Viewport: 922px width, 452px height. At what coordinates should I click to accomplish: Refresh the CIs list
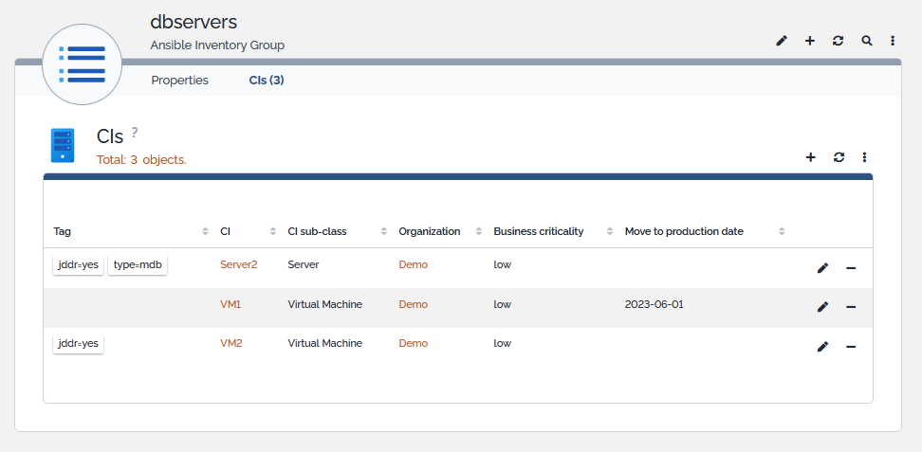[x=839, y=157]
